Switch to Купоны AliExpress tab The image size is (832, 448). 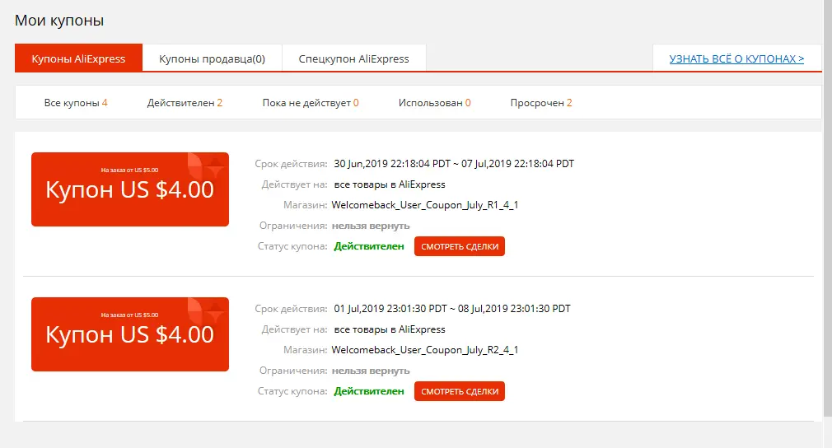78,58
